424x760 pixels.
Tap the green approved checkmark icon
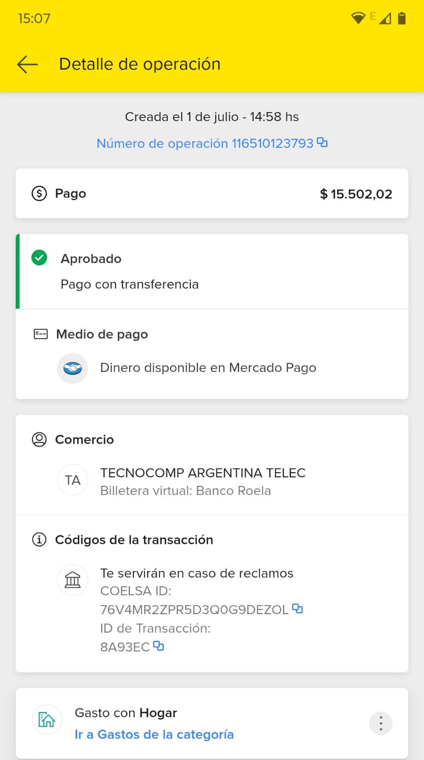tap(39, 258)
